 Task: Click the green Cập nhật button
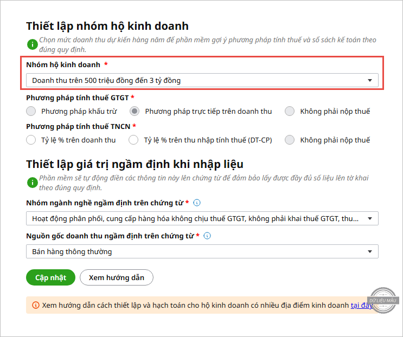point(50,277)
